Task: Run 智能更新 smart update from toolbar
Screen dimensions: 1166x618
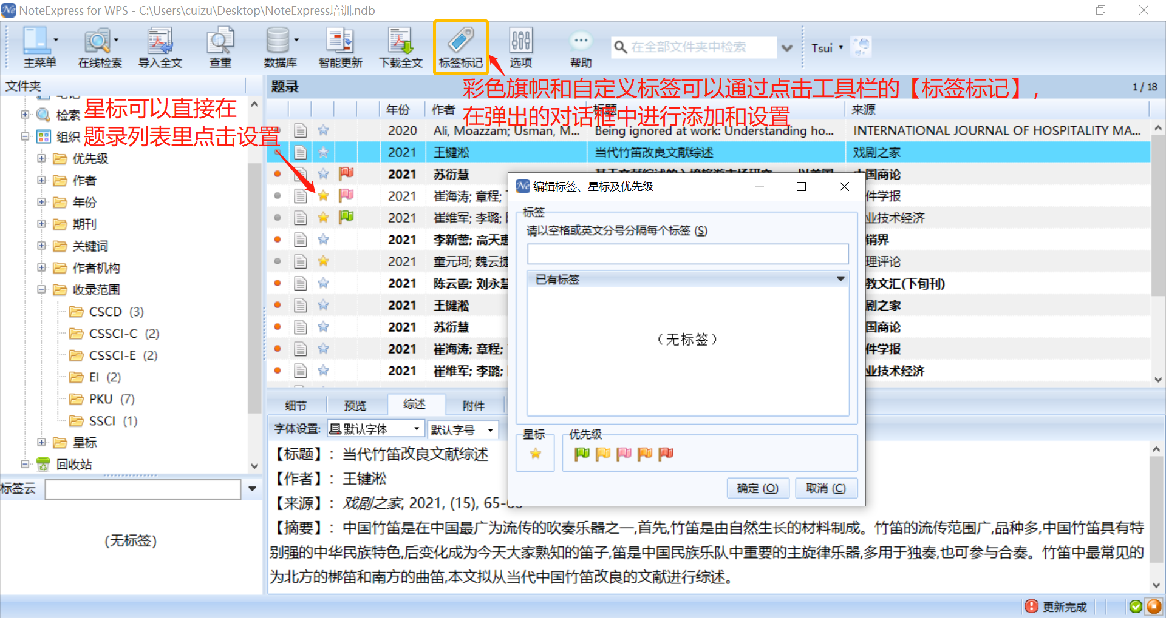Action: (339, 45)
